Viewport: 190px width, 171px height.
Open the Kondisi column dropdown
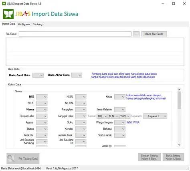tap(81, 129)
